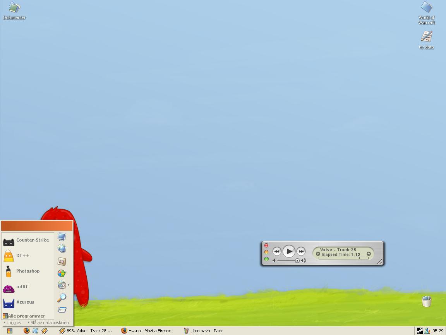The width and height of the screenshot is (446, 335).
Task: Click Show Desktop in quick launch
Action: 35,330
